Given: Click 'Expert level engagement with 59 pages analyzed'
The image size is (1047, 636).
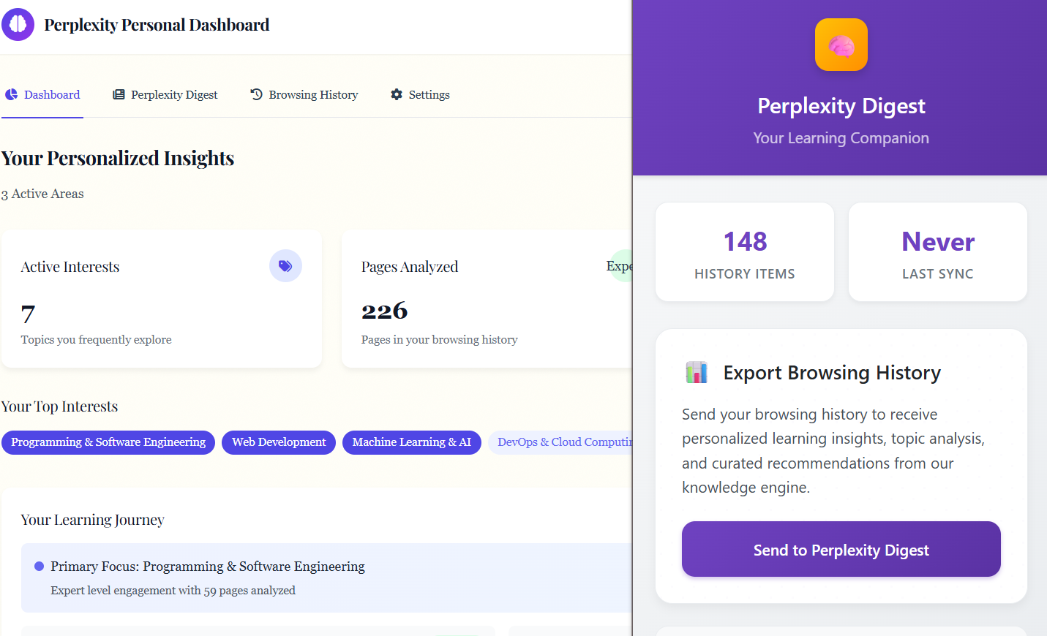Looking at the screenshot, I should coord(173,591).
